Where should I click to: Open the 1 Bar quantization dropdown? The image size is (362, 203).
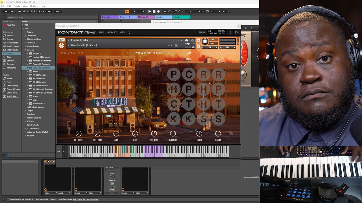[57, 11]
